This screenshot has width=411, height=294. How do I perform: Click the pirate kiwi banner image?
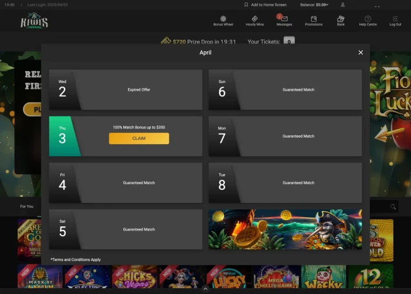point(285,229)
